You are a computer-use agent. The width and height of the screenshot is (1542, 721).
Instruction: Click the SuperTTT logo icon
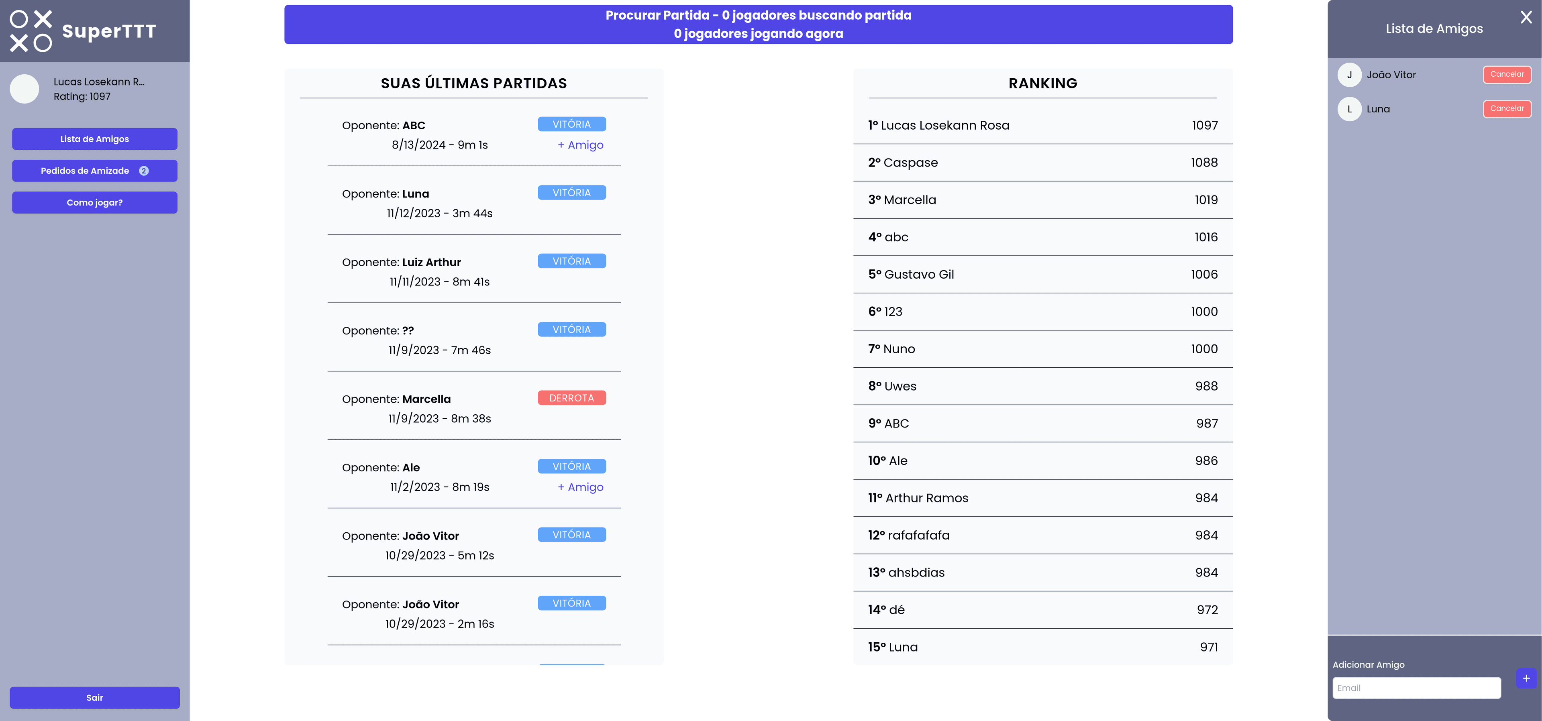(31, 31)
